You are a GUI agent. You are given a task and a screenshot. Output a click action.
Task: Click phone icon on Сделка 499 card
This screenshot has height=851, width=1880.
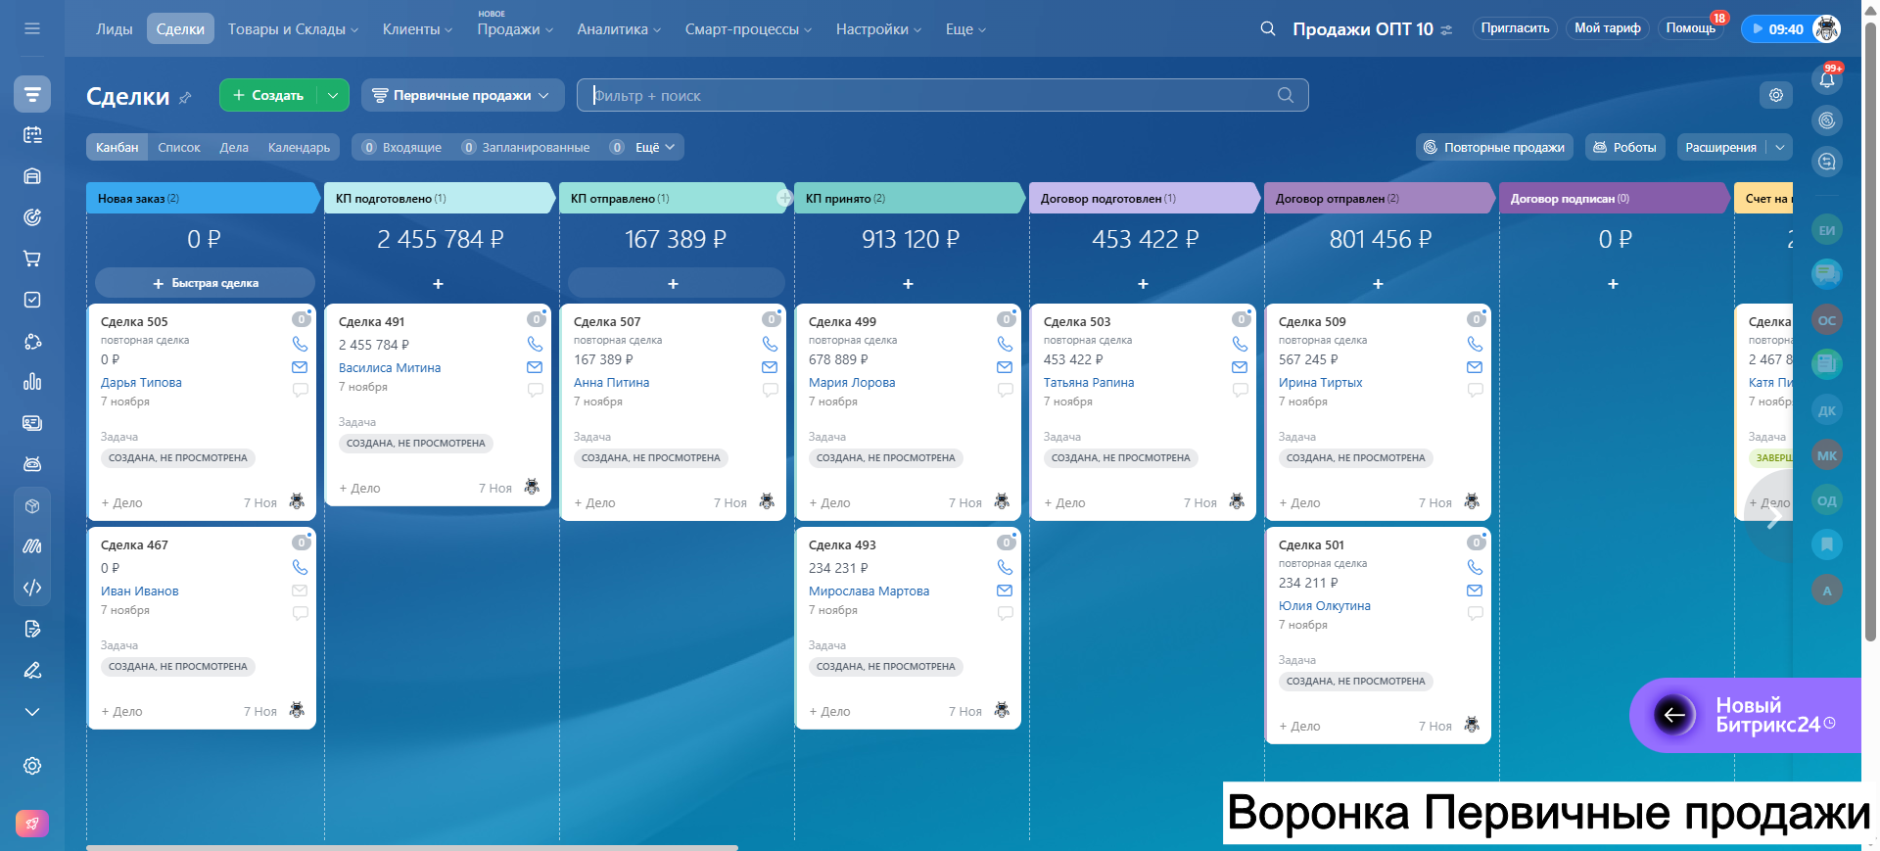coord(1005,345)
